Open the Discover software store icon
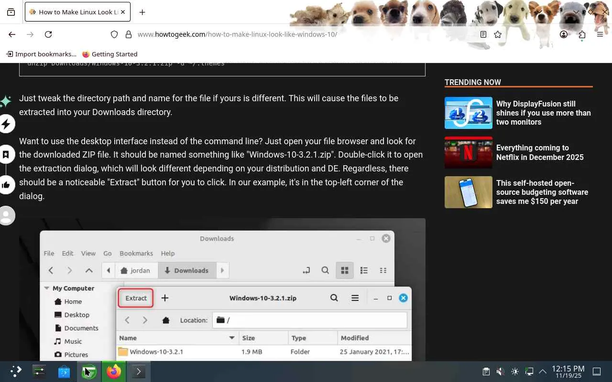The height and width of the screenshot is (382, 612). tap(64, 371)
